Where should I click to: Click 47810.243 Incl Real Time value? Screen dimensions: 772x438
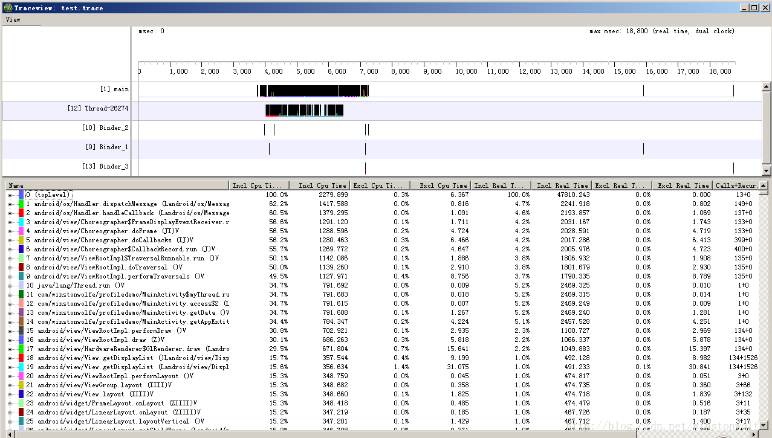(x=573, y=195)
